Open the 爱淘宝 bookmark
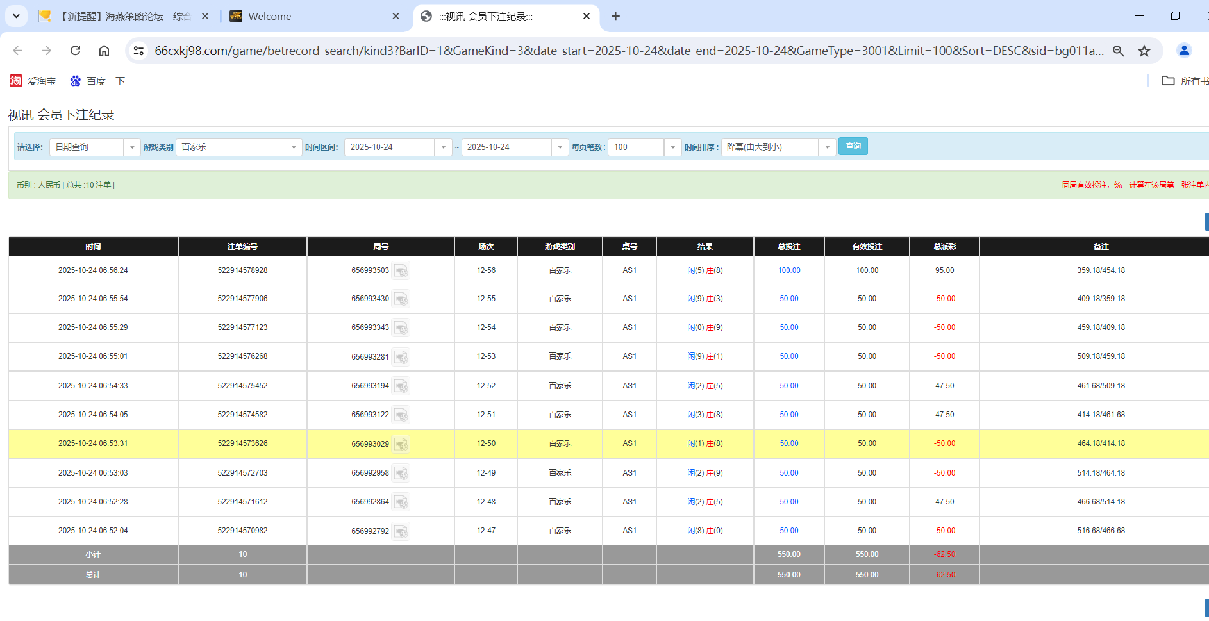Viewport: 1209px width, 621px height. (x=33, y=81)
